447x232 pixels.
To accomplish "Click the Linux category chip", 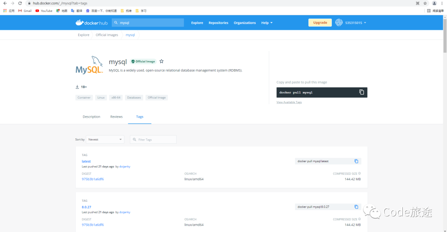I will [101, 98].
